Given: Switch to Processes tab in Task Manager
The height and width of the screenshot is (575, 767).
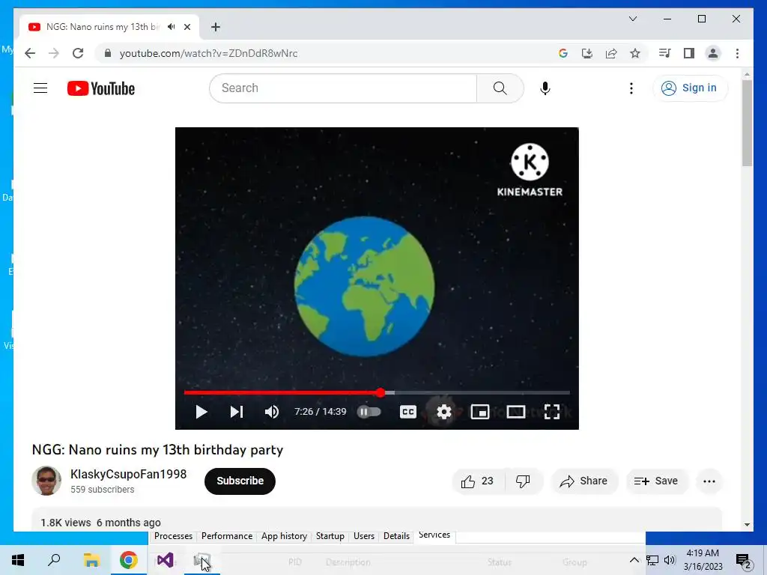Looking at the screenshot, I should point(173,536).
